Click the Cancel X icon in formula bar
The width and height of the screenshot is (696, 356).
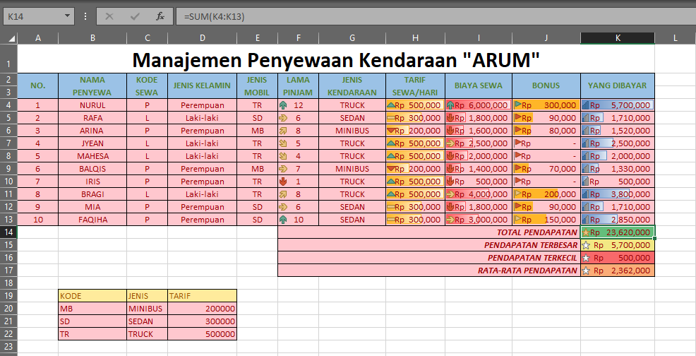[109, 16]
